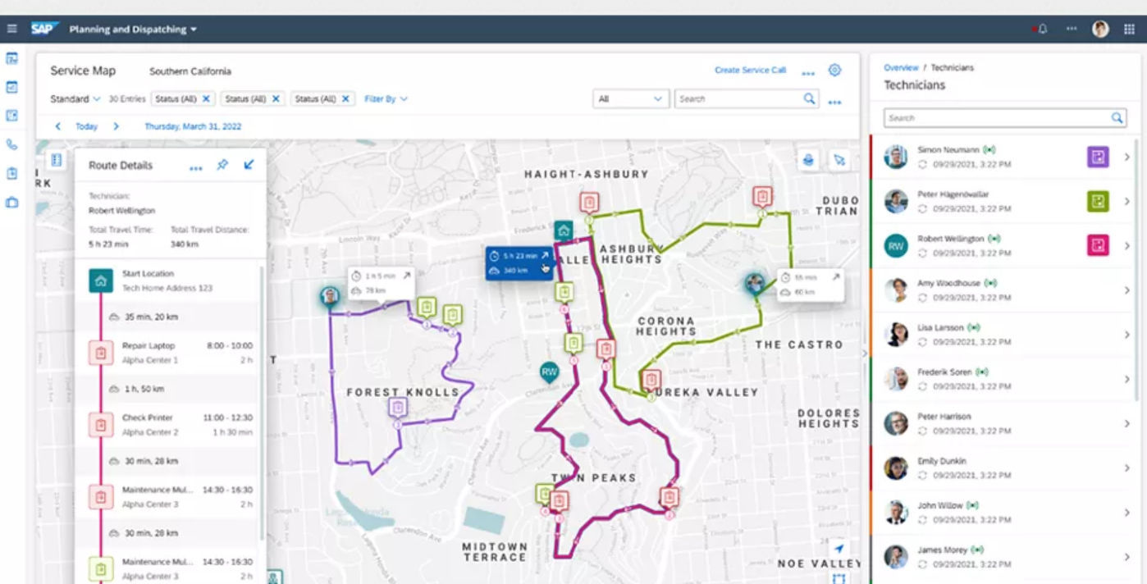Expand the Filter By options
Viewport: 1147px width, 584px height.
click(x=383, y=98)
